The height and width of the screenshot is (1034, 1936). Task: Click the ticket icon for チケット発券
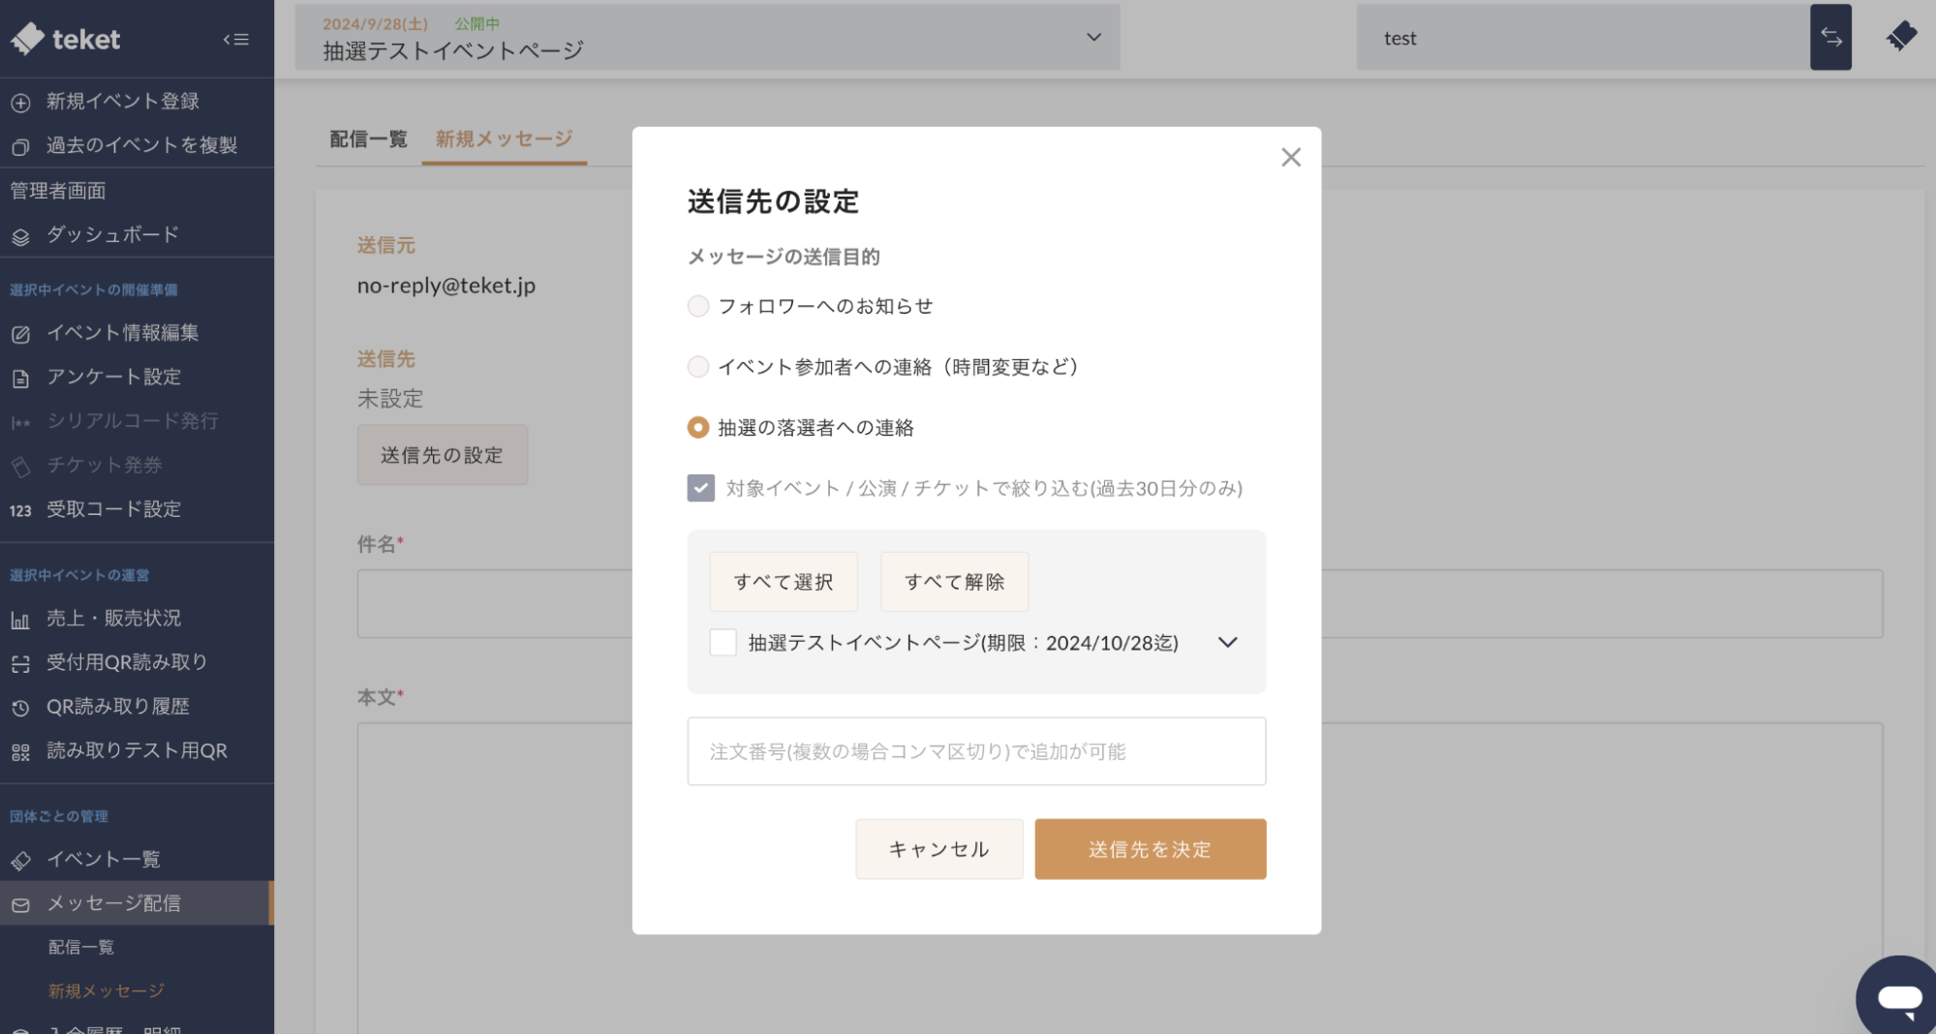[x=20, y=467]
